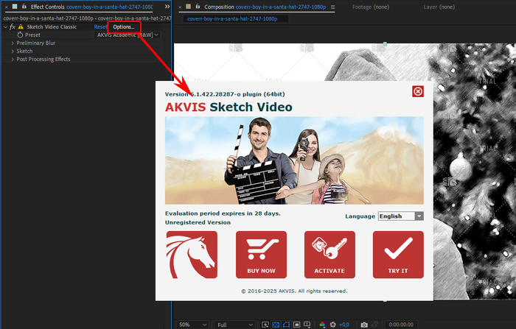Click the TRY IT checkmark button

[398, 255]
